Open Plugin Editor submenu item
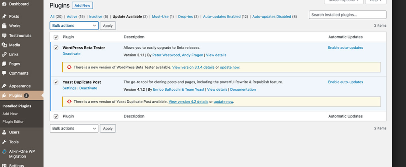This screenshot has height=167, width=406. click(x=13, y=121)
